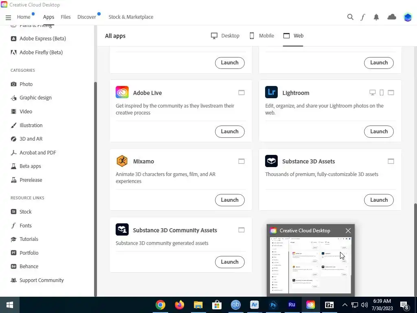Open the Portfolio resource link

[x=24, y=253]
